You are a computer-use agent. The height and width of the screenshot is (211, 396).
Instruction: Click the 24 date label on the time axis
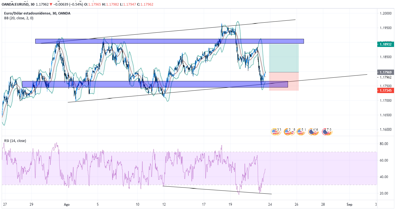[x=270, y=204]
